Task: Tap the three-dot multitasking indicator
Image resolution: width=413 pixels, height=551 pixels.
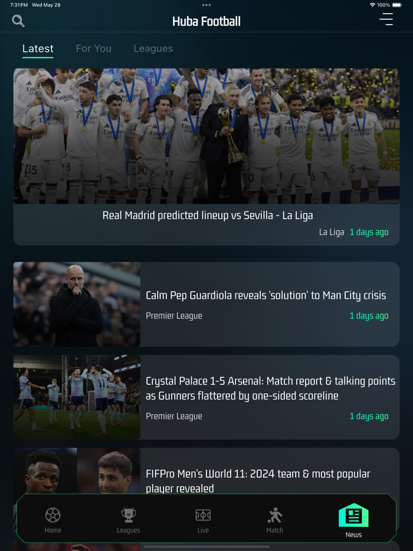Action: click(x=206, y=5)
